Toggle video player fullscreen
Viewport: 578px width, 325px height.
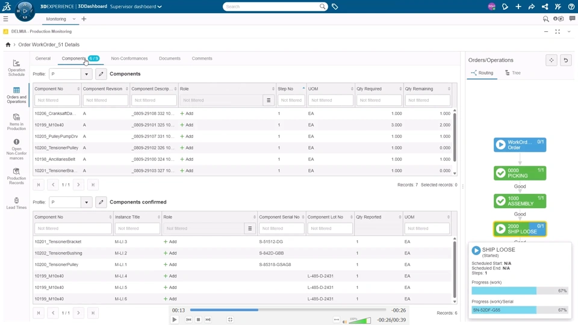tap(230, 320)
